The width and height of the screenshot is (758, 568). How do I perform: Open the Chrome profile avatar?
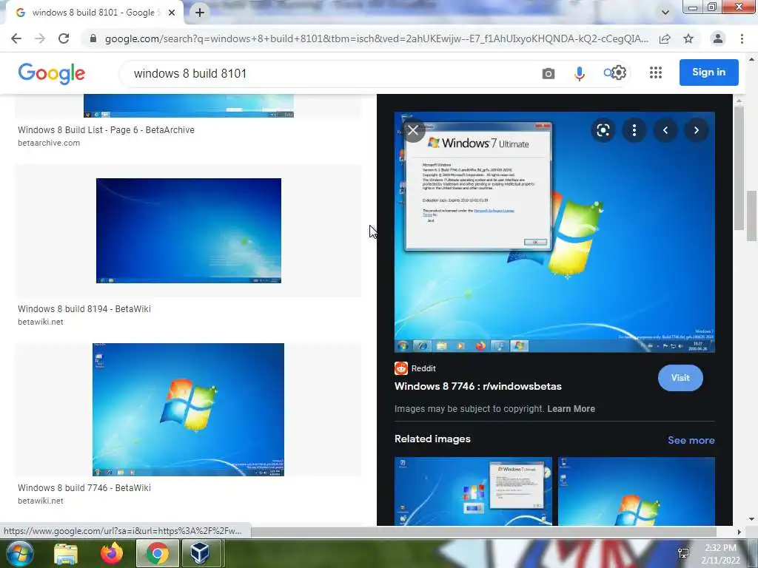(718, 38)
